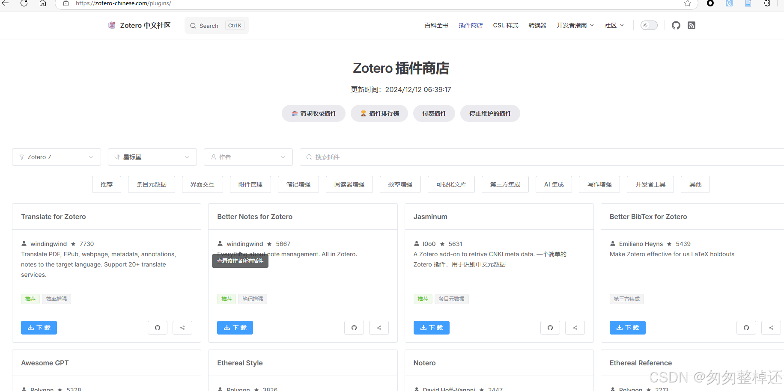View plugins by author l0o0

click(429, 244)
